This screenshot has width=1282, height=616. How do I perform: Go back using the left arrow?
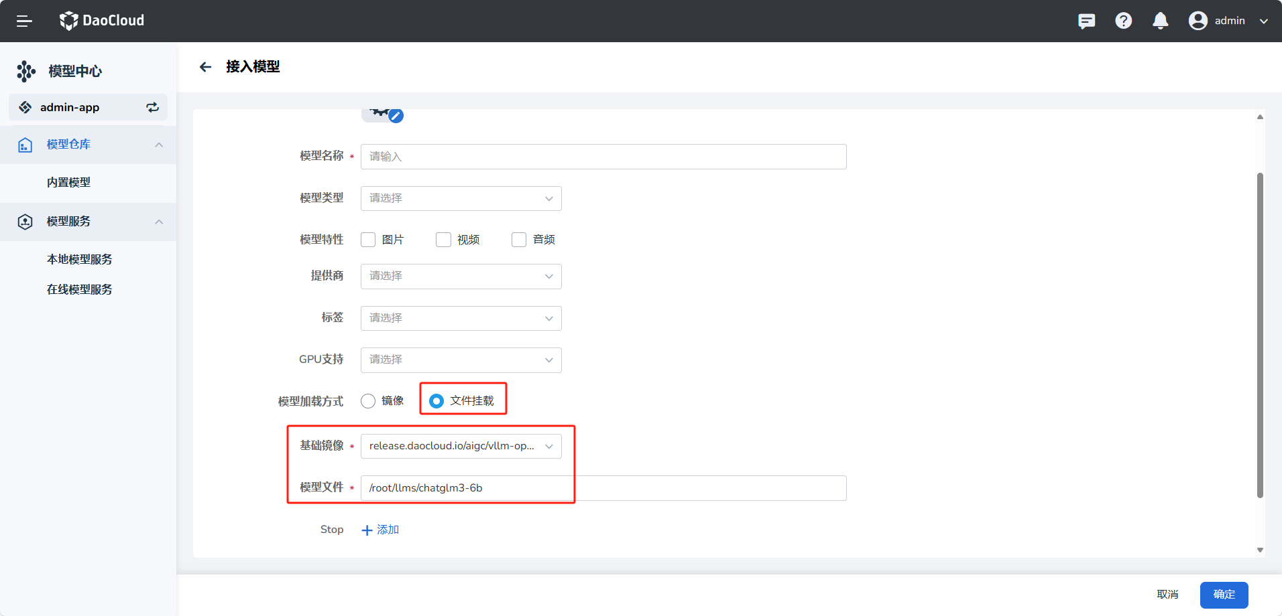[x=206, y=67]
